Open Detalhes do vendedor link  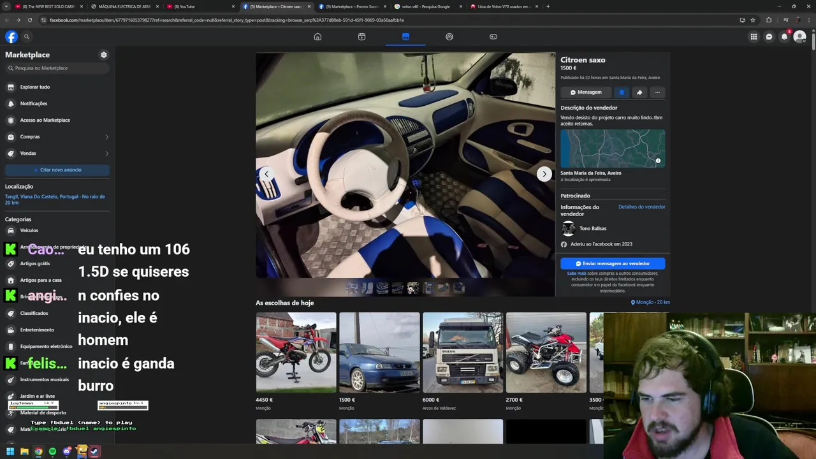pos(641,207)
